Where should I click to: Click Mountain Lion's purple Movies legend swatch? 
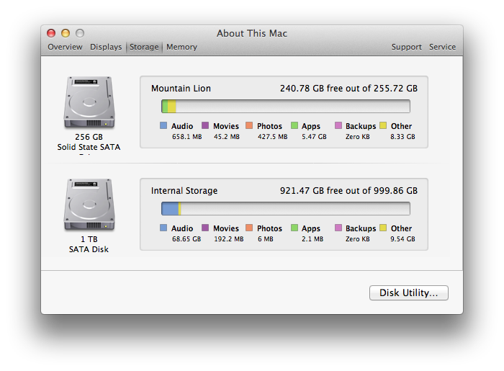[205, 125]
